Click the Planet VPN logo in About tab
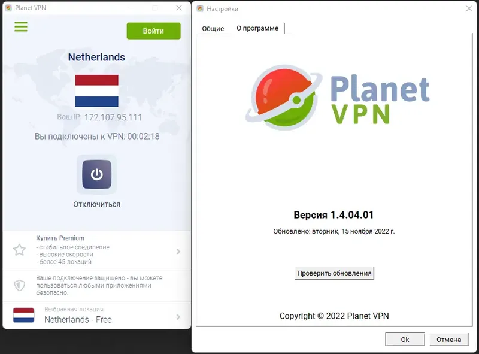This screenshot has width=479, height=354. point(337,97)
